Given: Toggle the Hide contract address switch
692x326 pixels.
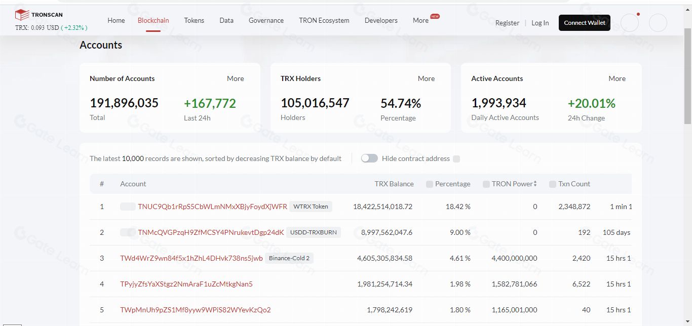Looking at the screenshot, I should pos(369,158).
